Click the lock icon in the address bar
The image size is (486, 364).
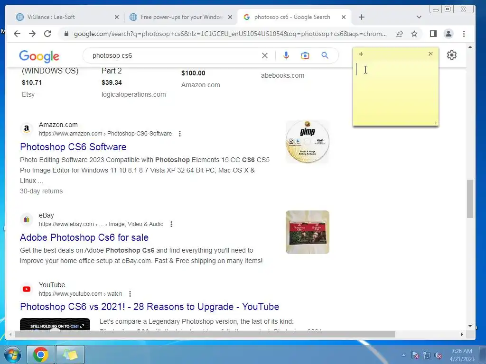pyautogui.click(x=66, y=34)
